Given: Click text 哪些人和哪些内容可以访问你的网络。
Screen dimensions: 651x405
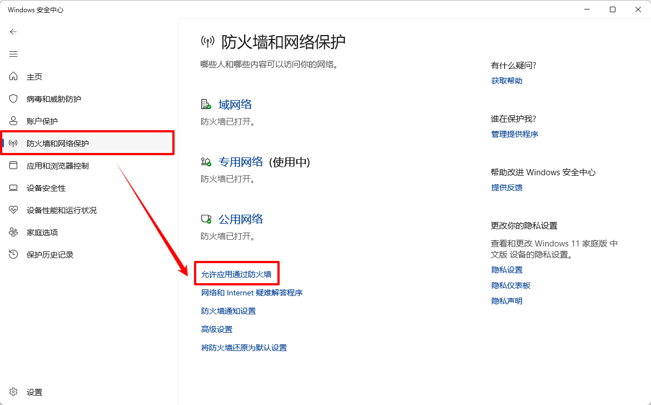Looking at the screenshot, I should pos(270,65).
